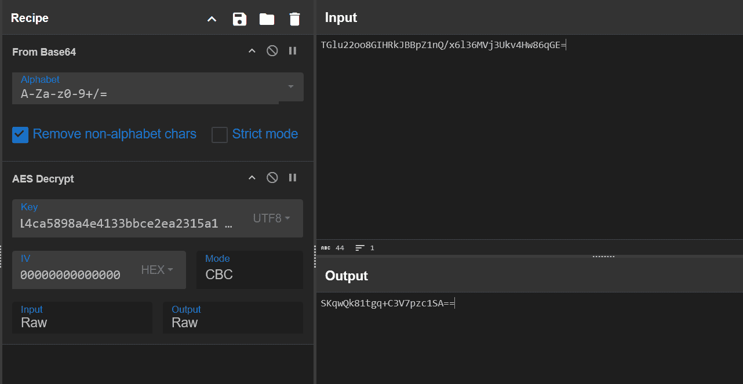Change IV encoding from HEX

tap(157, 270)
